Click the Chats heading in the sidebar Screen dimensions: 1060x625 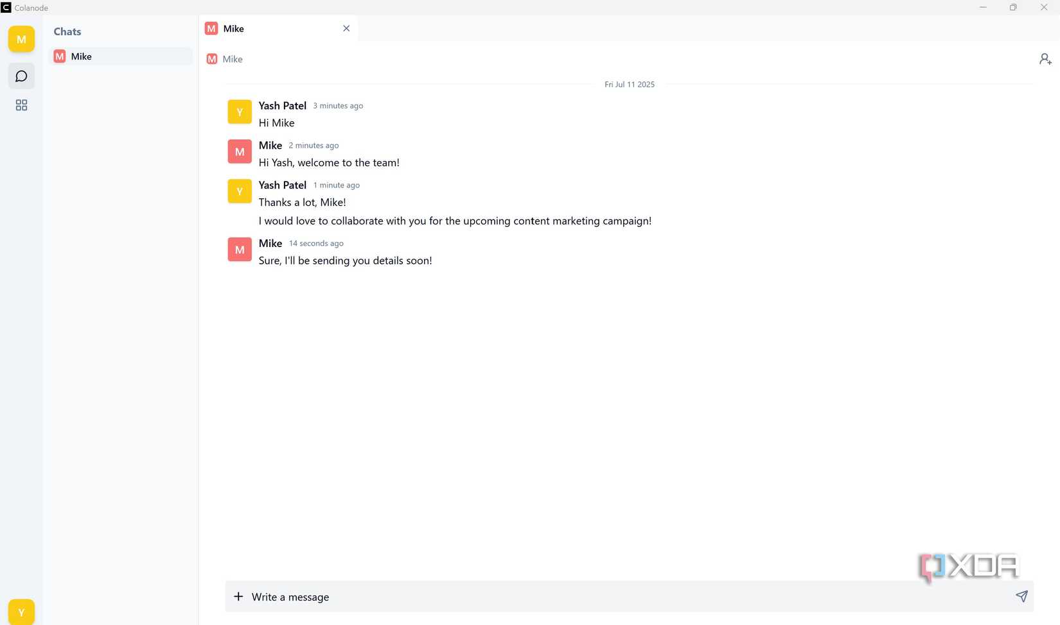(67, 31)
